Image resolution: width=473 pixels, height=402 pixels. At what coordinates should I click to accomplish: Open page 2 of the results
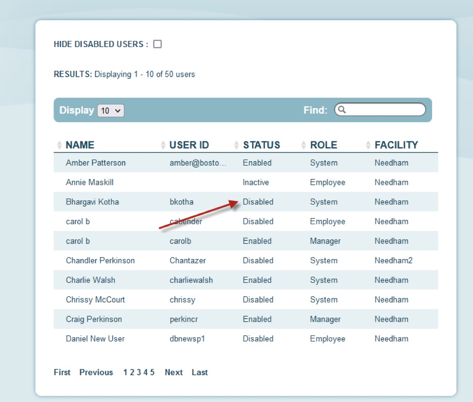pos(132,372)
